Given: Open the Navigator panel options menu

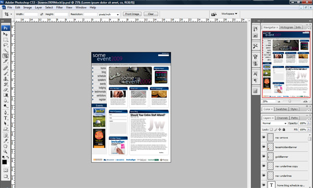Looking at the screenshot, I should click(309, 28).
